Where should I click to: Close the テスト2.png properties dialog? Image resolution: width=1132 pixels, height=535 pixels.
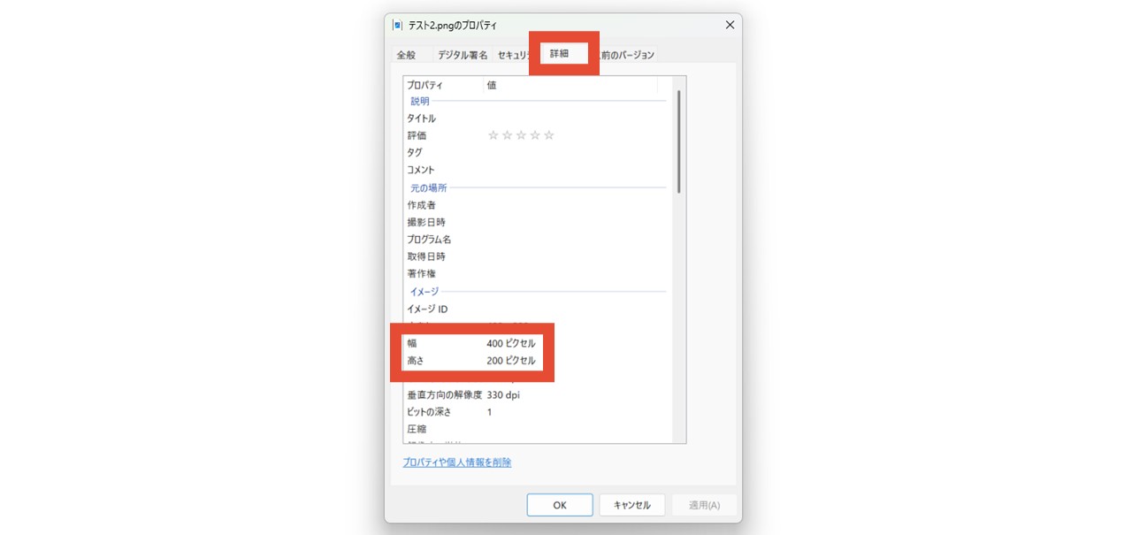click(730, 25)
